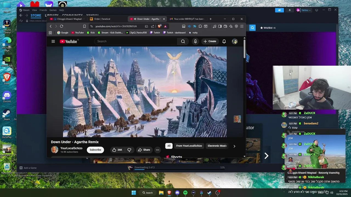Open the YouTube account avatar menu
Image resolution: width=351 pixels, height=197 pixels.
coord(235,41)
